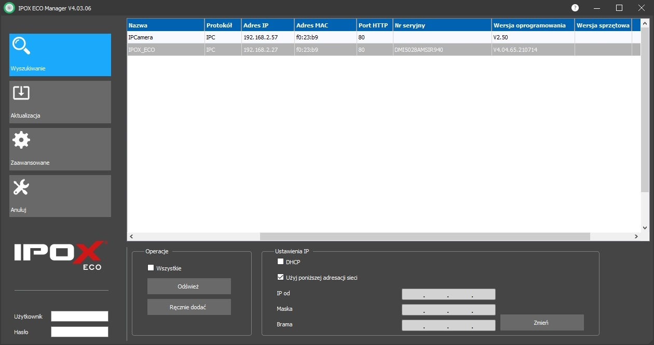
Task: Click the horizontal scrollbar thumb
Action: tap(425, 236)
